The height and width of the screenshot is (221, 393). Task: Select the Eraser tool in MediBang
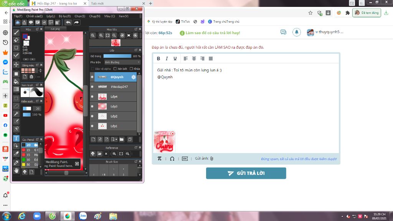click(16, 40)
